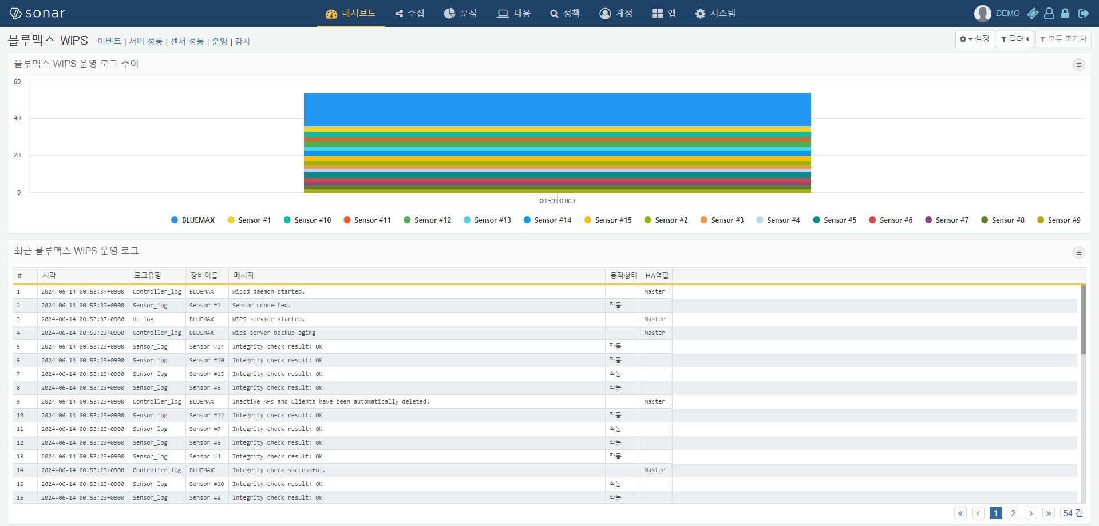This screenshot has width=1099, height=526.
Task: Click the Sensor #9 olive legend dot
Action: coord(1041,220)
